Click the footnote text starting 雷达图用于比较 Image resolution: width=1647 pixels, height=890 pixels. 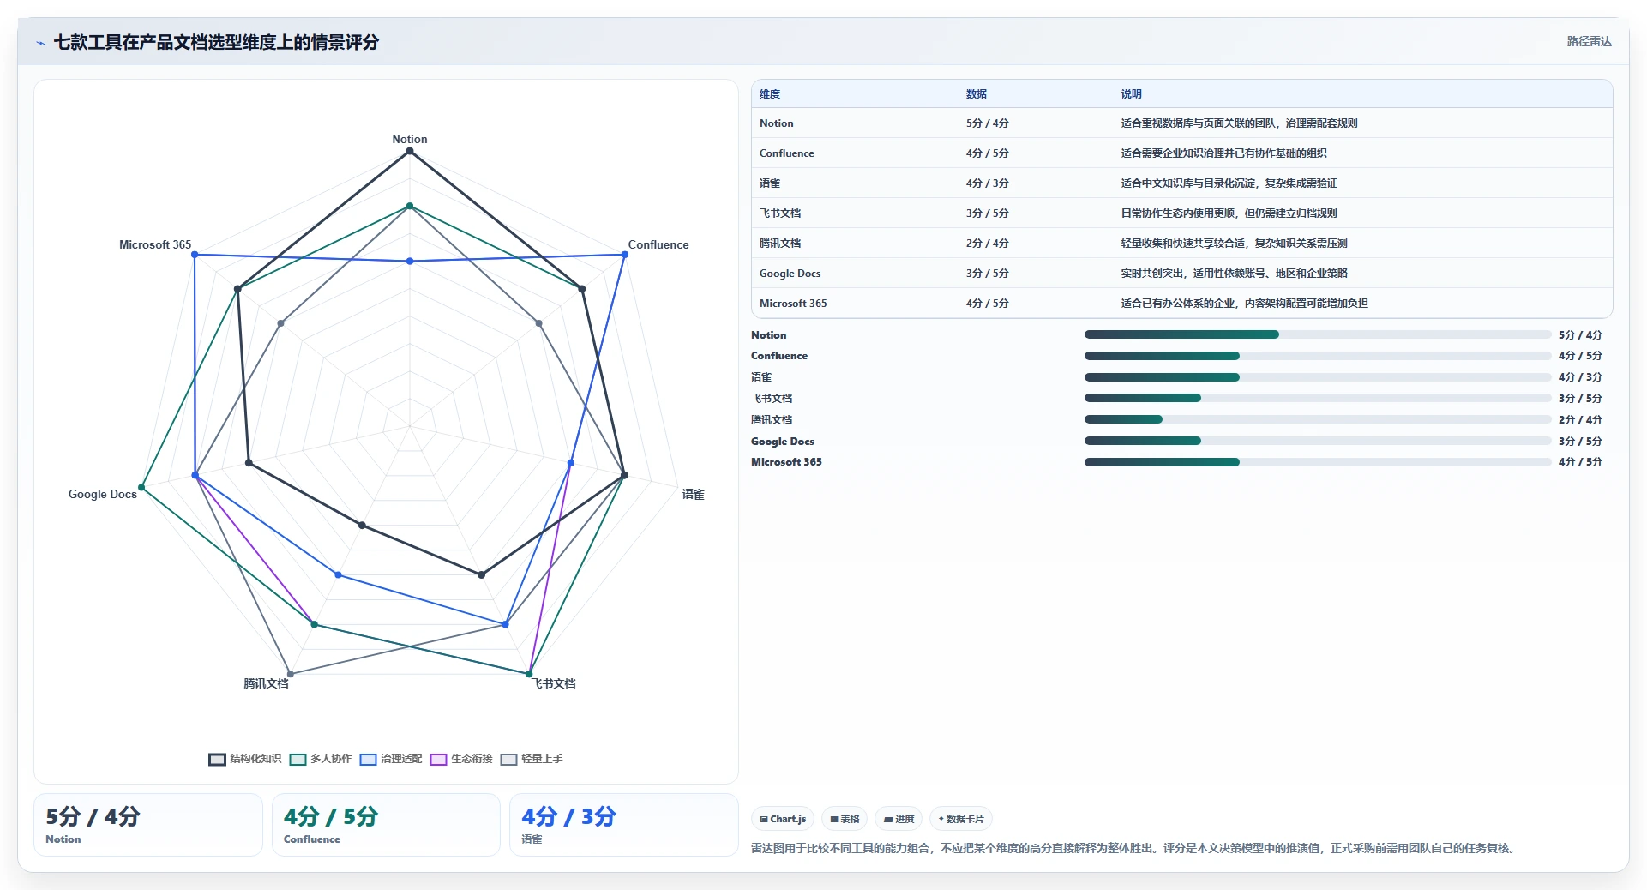click(x=1134, y=849)
